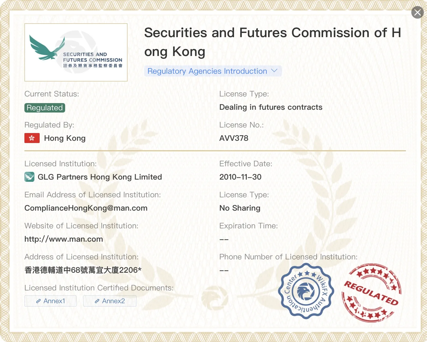This screenshot has height=342, width=427.
Task: Click the Hong Kong flag icon
Action: pyautogui.click(x=32, y=138)
